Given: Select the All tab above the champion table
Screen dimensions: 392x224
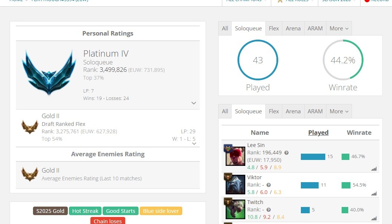Looking at the screenshot, I should pyautogui.click(x=225, y=111).
